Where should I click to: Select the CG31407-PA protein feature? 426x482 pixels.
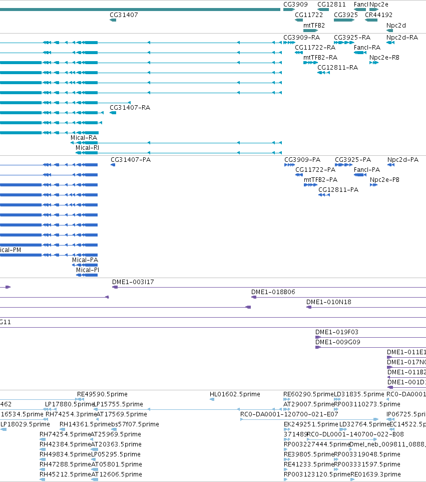(x=113, y=165)
